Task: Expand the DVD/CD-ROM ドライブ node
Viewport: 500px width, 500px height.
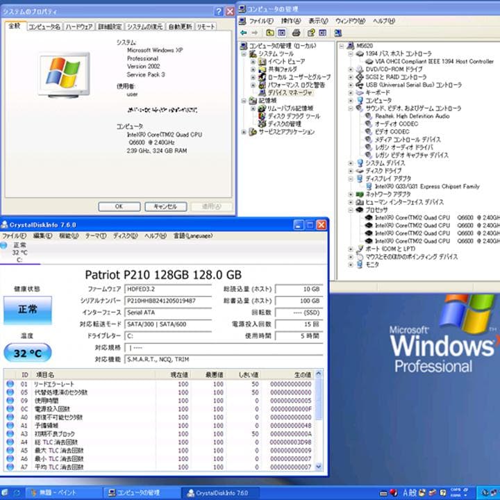Action: [x=351, y=69]
